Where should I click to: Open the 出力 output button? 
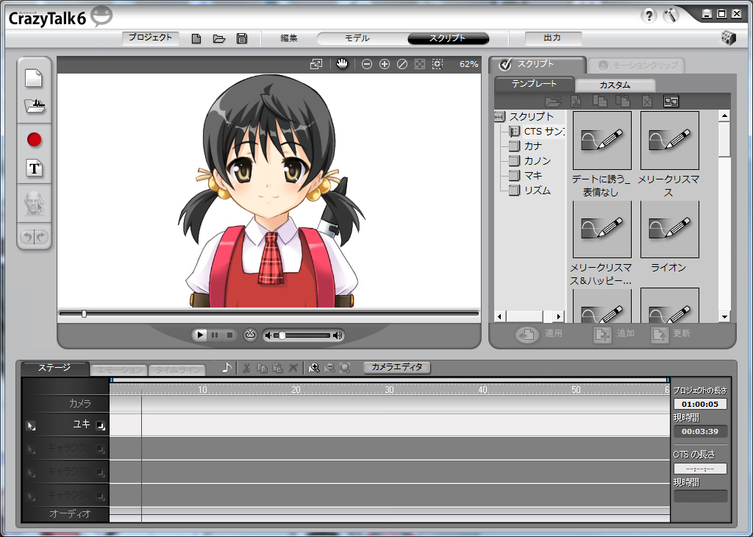[553, 38]
